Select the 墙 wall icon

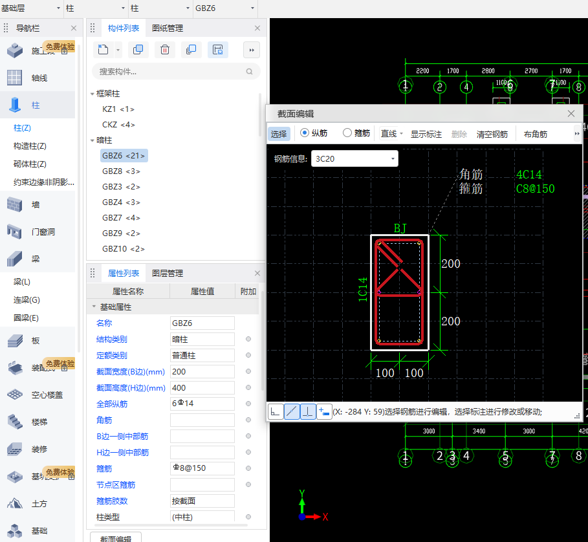tap(15, 204)
